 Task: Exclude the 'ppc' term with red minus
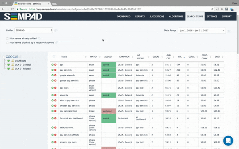click(x=55, y=65)
